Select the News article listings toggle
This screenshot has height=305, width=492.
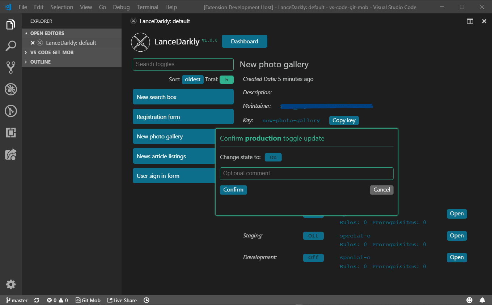(174, 156)
